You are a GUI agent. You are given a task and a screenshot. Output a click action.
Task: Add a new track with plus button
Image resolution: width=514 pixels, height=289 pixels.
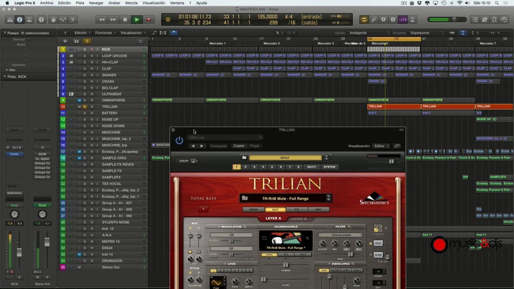pos(65,41)
